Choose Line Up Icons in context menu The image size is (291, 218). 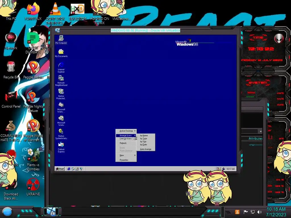pos(126,139)
